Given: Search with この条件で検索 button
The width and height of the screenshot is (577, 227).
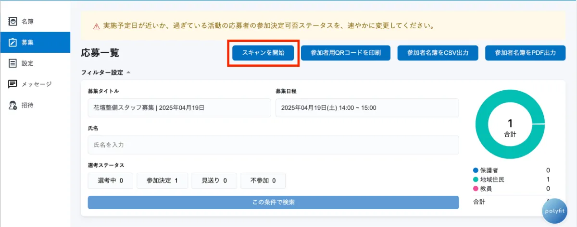Looking at the screenshot, I should (x=273, y=202).
